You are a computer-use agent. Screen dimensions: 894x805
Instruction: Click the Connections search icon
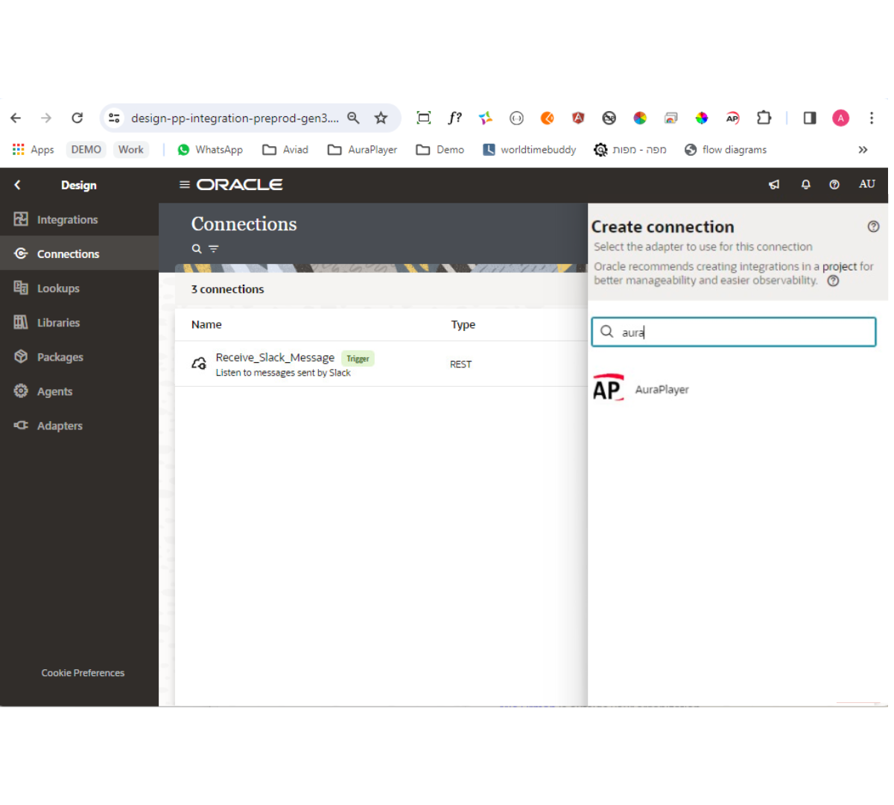(x=197, y=249)
